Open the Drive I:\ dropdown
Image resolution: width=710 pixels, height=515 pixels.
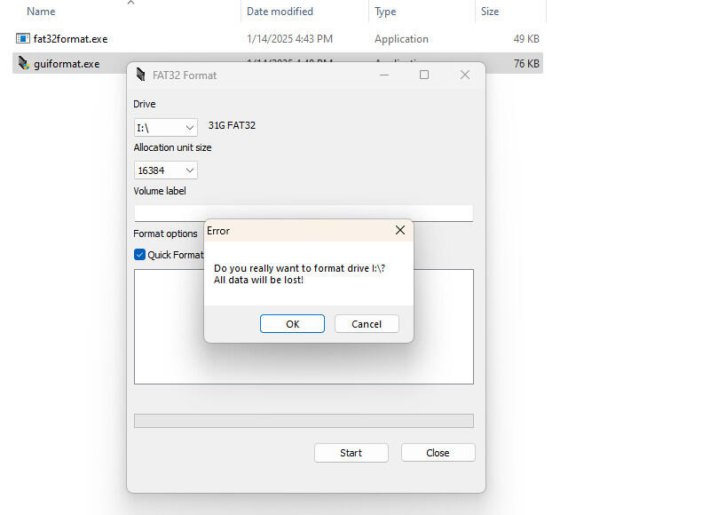click(166, 128)
